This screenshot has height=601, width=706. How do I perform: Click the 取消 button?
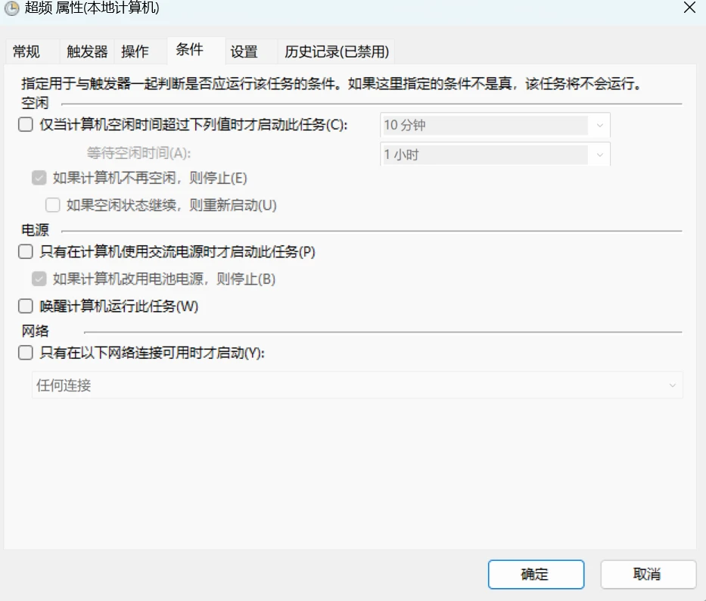[648, 575]
